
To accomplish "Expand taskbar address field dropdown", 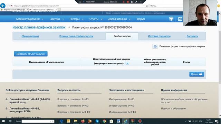I will pyautogui.click(x=51, y=121).
